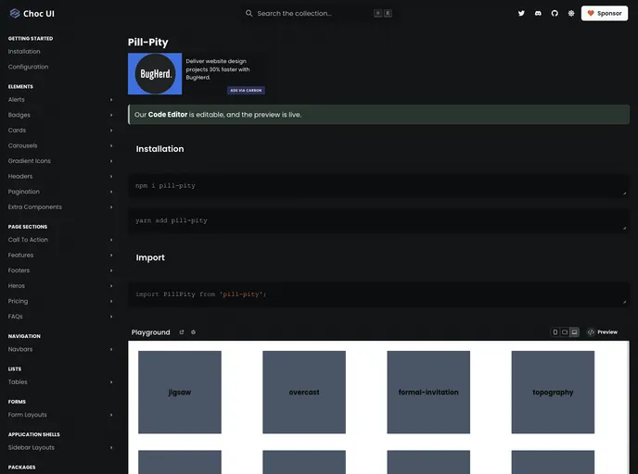This screenshot has width=638, height=474.
Task: Open the FAQs menu item
Action: pos(60,317)
